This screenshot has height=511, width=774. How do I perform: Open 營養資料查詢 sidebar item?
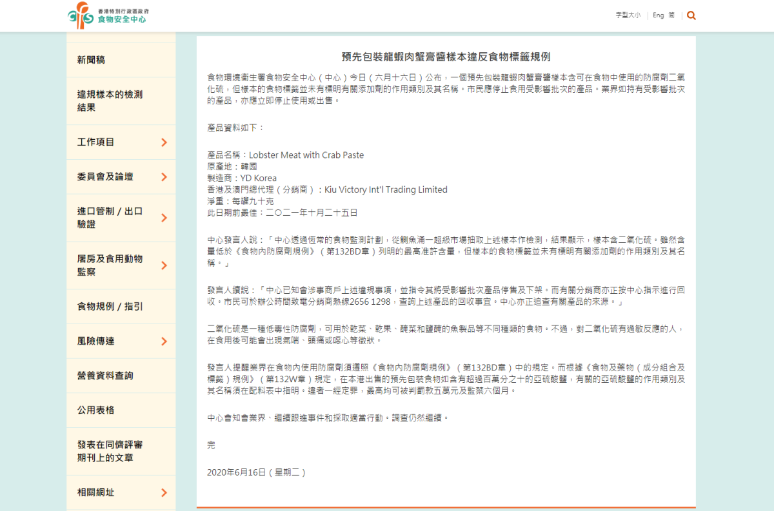click(121, 376)
